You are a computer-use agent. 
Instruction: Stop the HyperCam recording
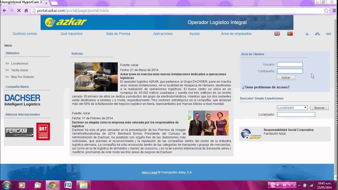[278, 185]
